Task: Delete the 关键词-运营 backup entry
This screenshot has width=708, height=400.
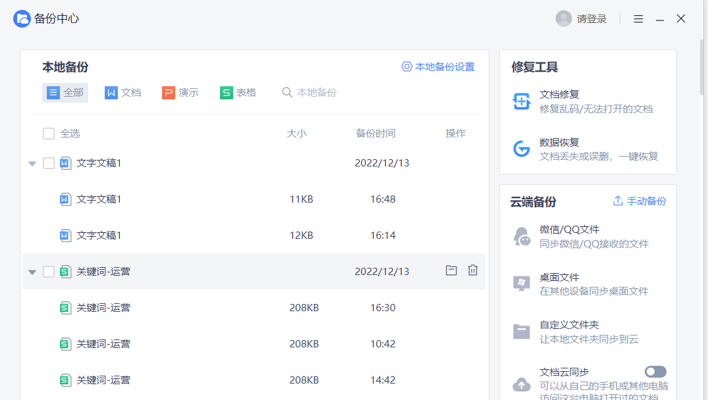Action: coord(472,270)
